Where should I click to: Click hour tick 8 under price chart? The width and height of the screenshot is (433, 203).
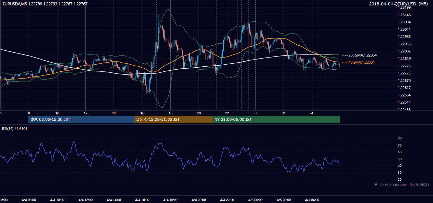point(29,113)
